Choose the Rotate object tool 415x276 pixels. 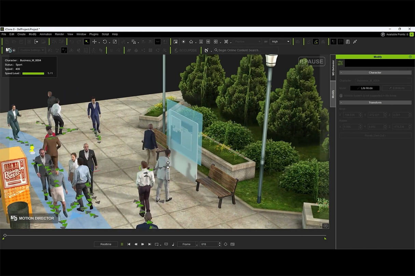pyautogui.click(x=105, y=42)
